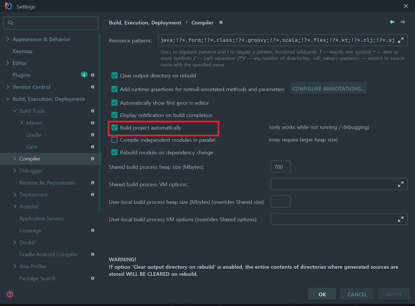Click the forward navigation arrow
Image resolution: width=415 pixels, height=306 pixels.
click(403, 22)
